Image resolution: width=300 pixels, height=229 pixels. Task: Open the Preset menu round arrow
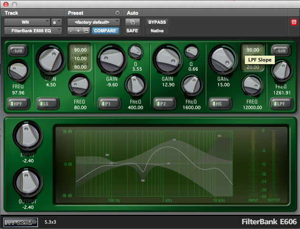117,13
